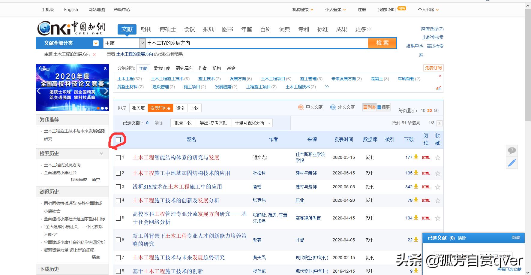
Task: Group results by 发表年度
Action: (162, 68)
